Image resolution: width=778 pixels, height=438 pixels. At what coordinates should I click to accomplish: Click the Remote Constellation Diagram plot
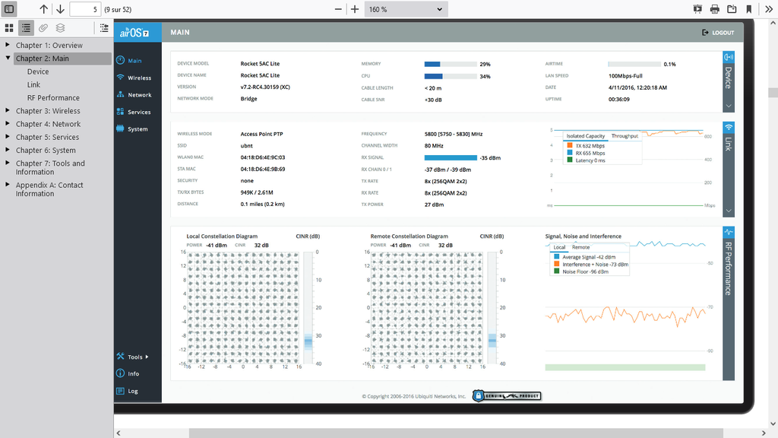[x=427, y=308]
